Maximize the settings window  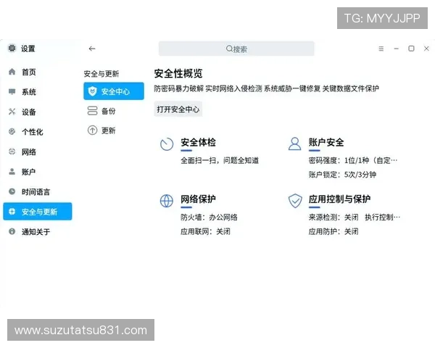coord(411,49)
